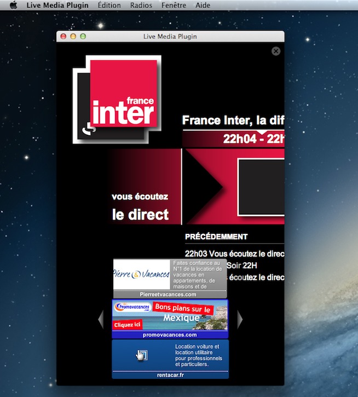Select the 22h03 entry under Précédemment
358x397 pixels.
234,254
